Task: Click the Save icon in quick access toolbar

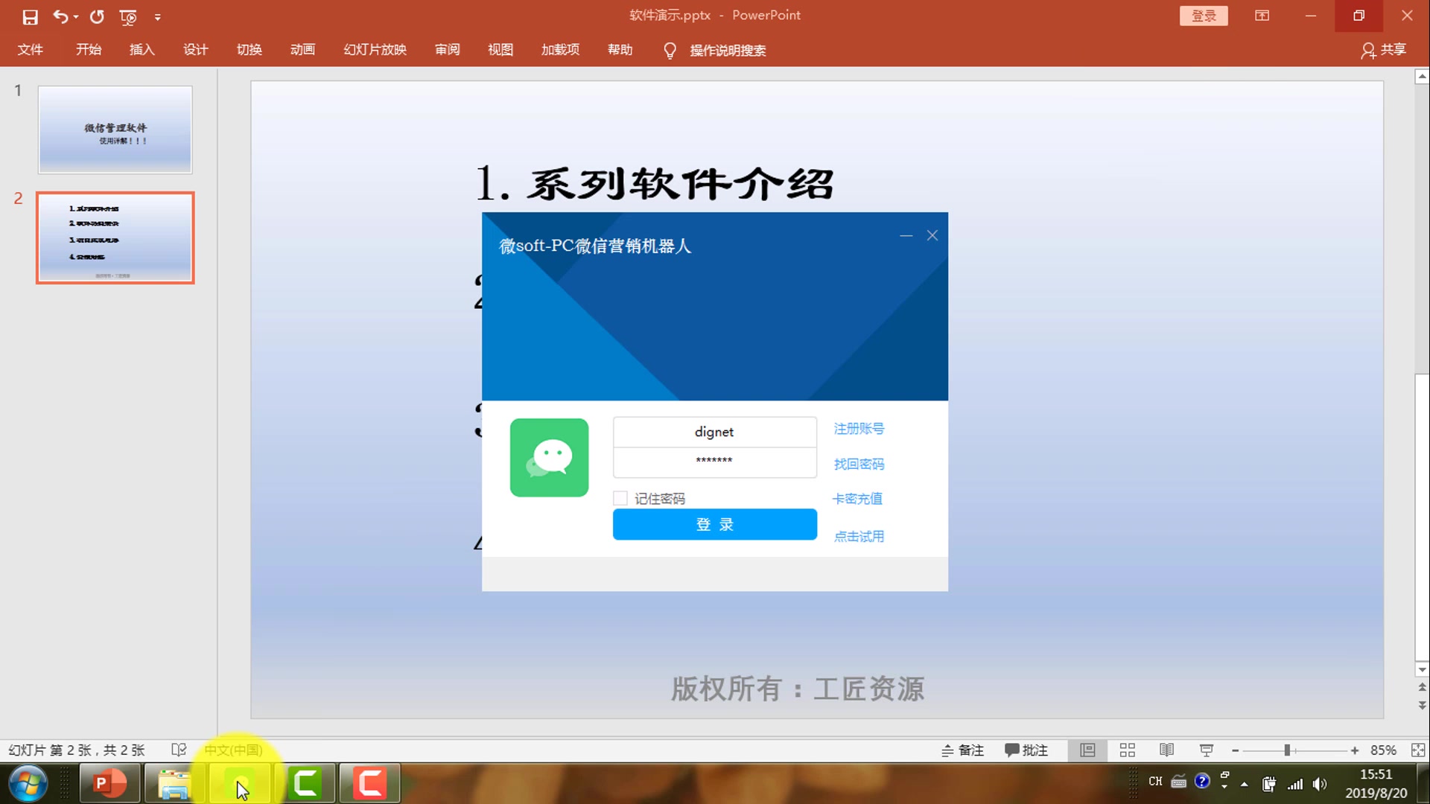Action: click(x=30, y=16)
